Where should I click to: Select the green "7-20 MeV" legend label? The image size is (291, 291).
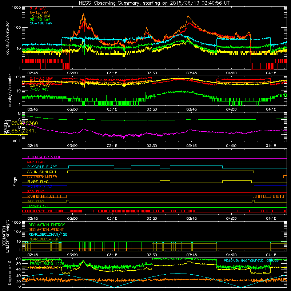(x=39, y=89)
